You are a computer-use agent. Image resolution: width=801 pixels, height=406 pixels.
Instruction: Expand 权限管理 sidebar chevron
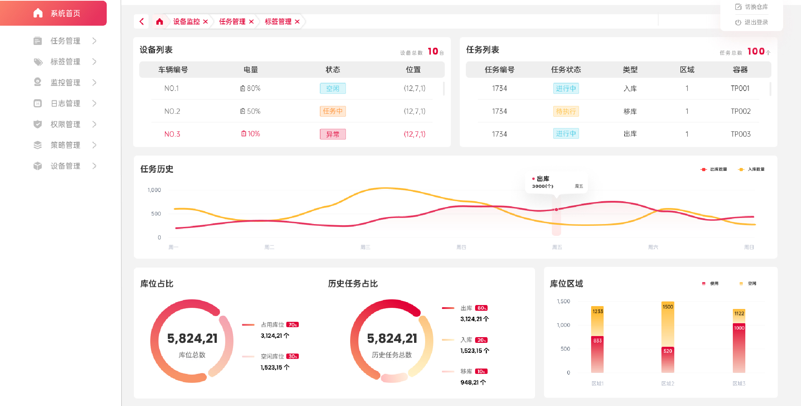[94, 124]
